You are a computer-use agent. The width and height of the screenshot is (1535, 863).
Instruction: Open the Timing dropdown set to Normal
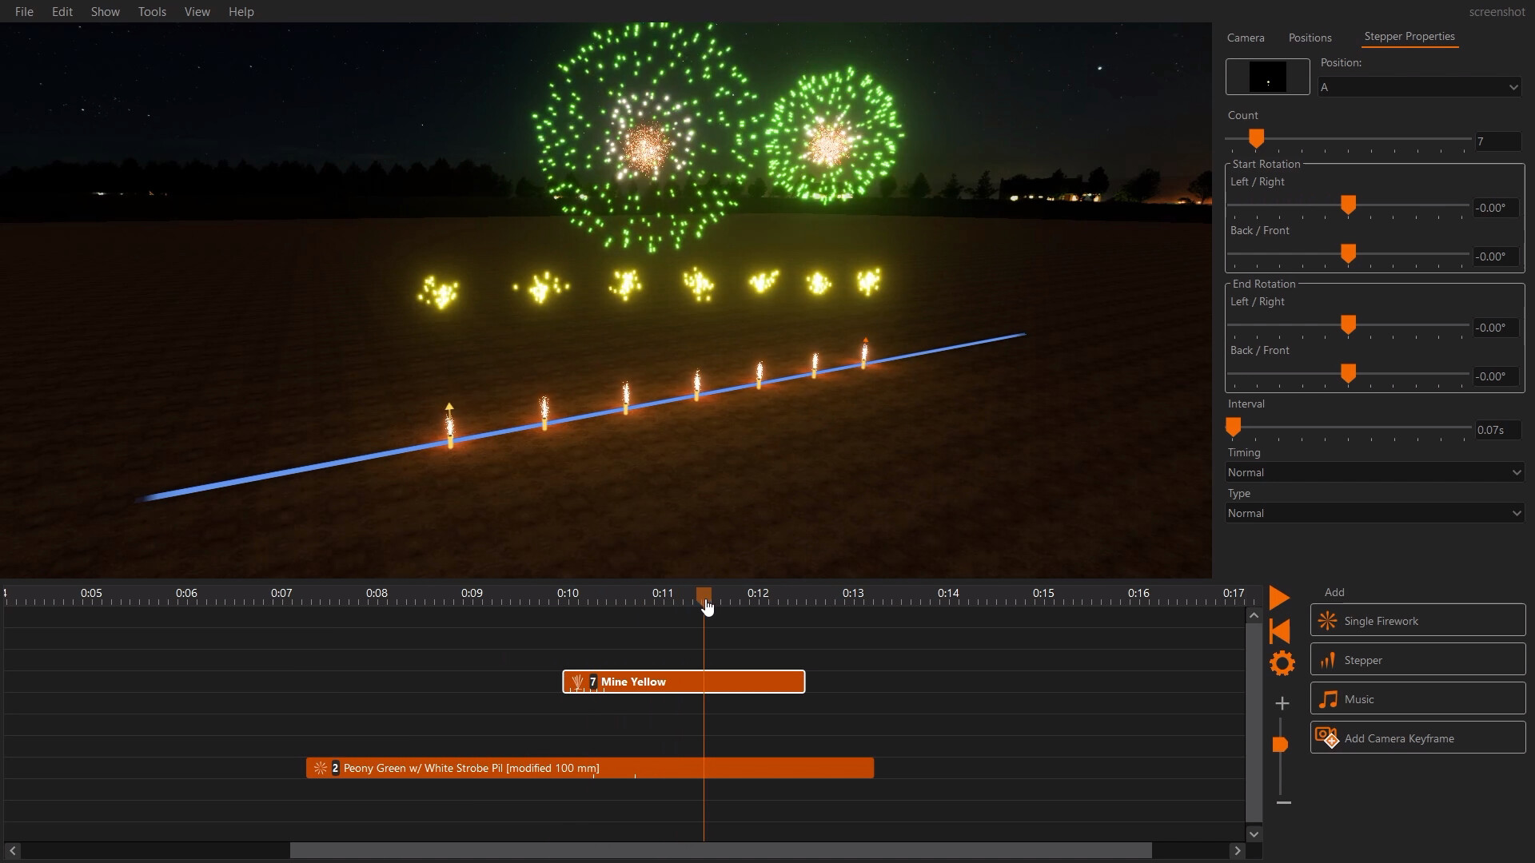(1373, 471)
